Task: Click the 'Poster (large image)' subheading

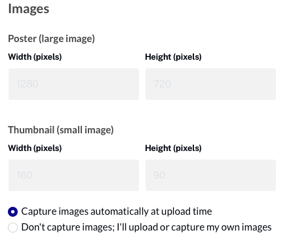Action: click(x=52, y=39)
